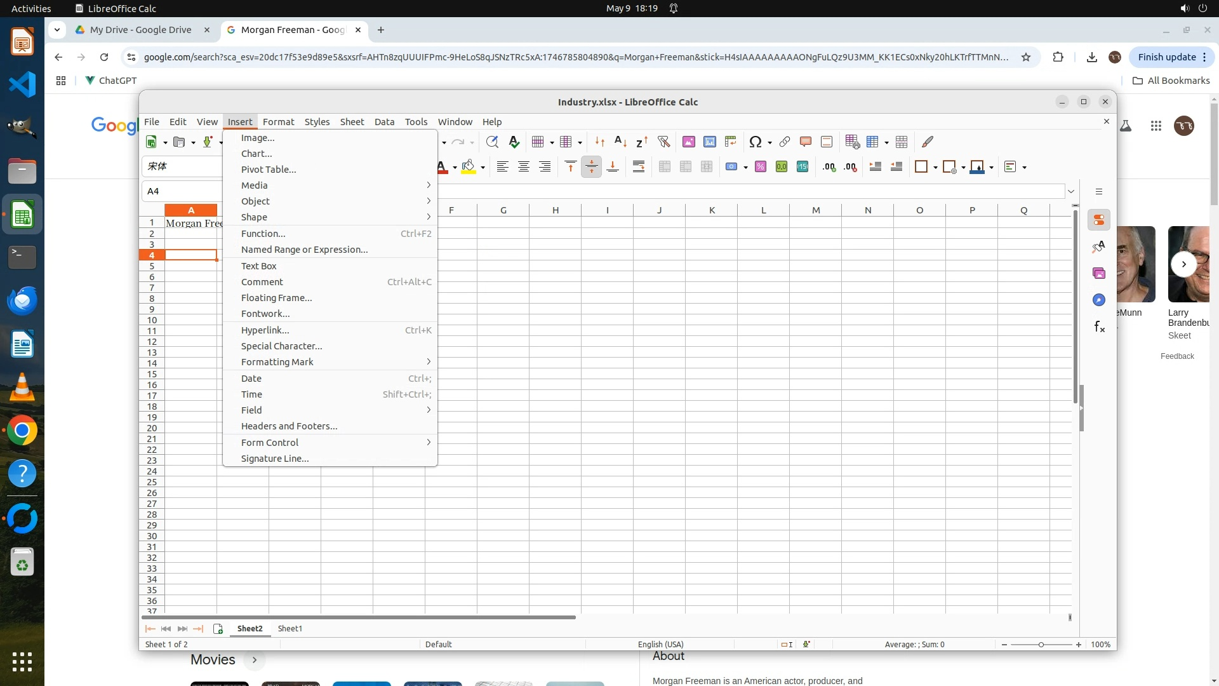Viewport: 1219px width, 686px height.
Task: Click the Insert Hyperlink chain icon
Action: coord(785,142)
